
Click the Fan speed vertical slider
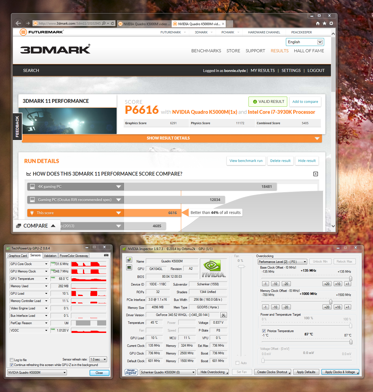[x=241, y=266]
